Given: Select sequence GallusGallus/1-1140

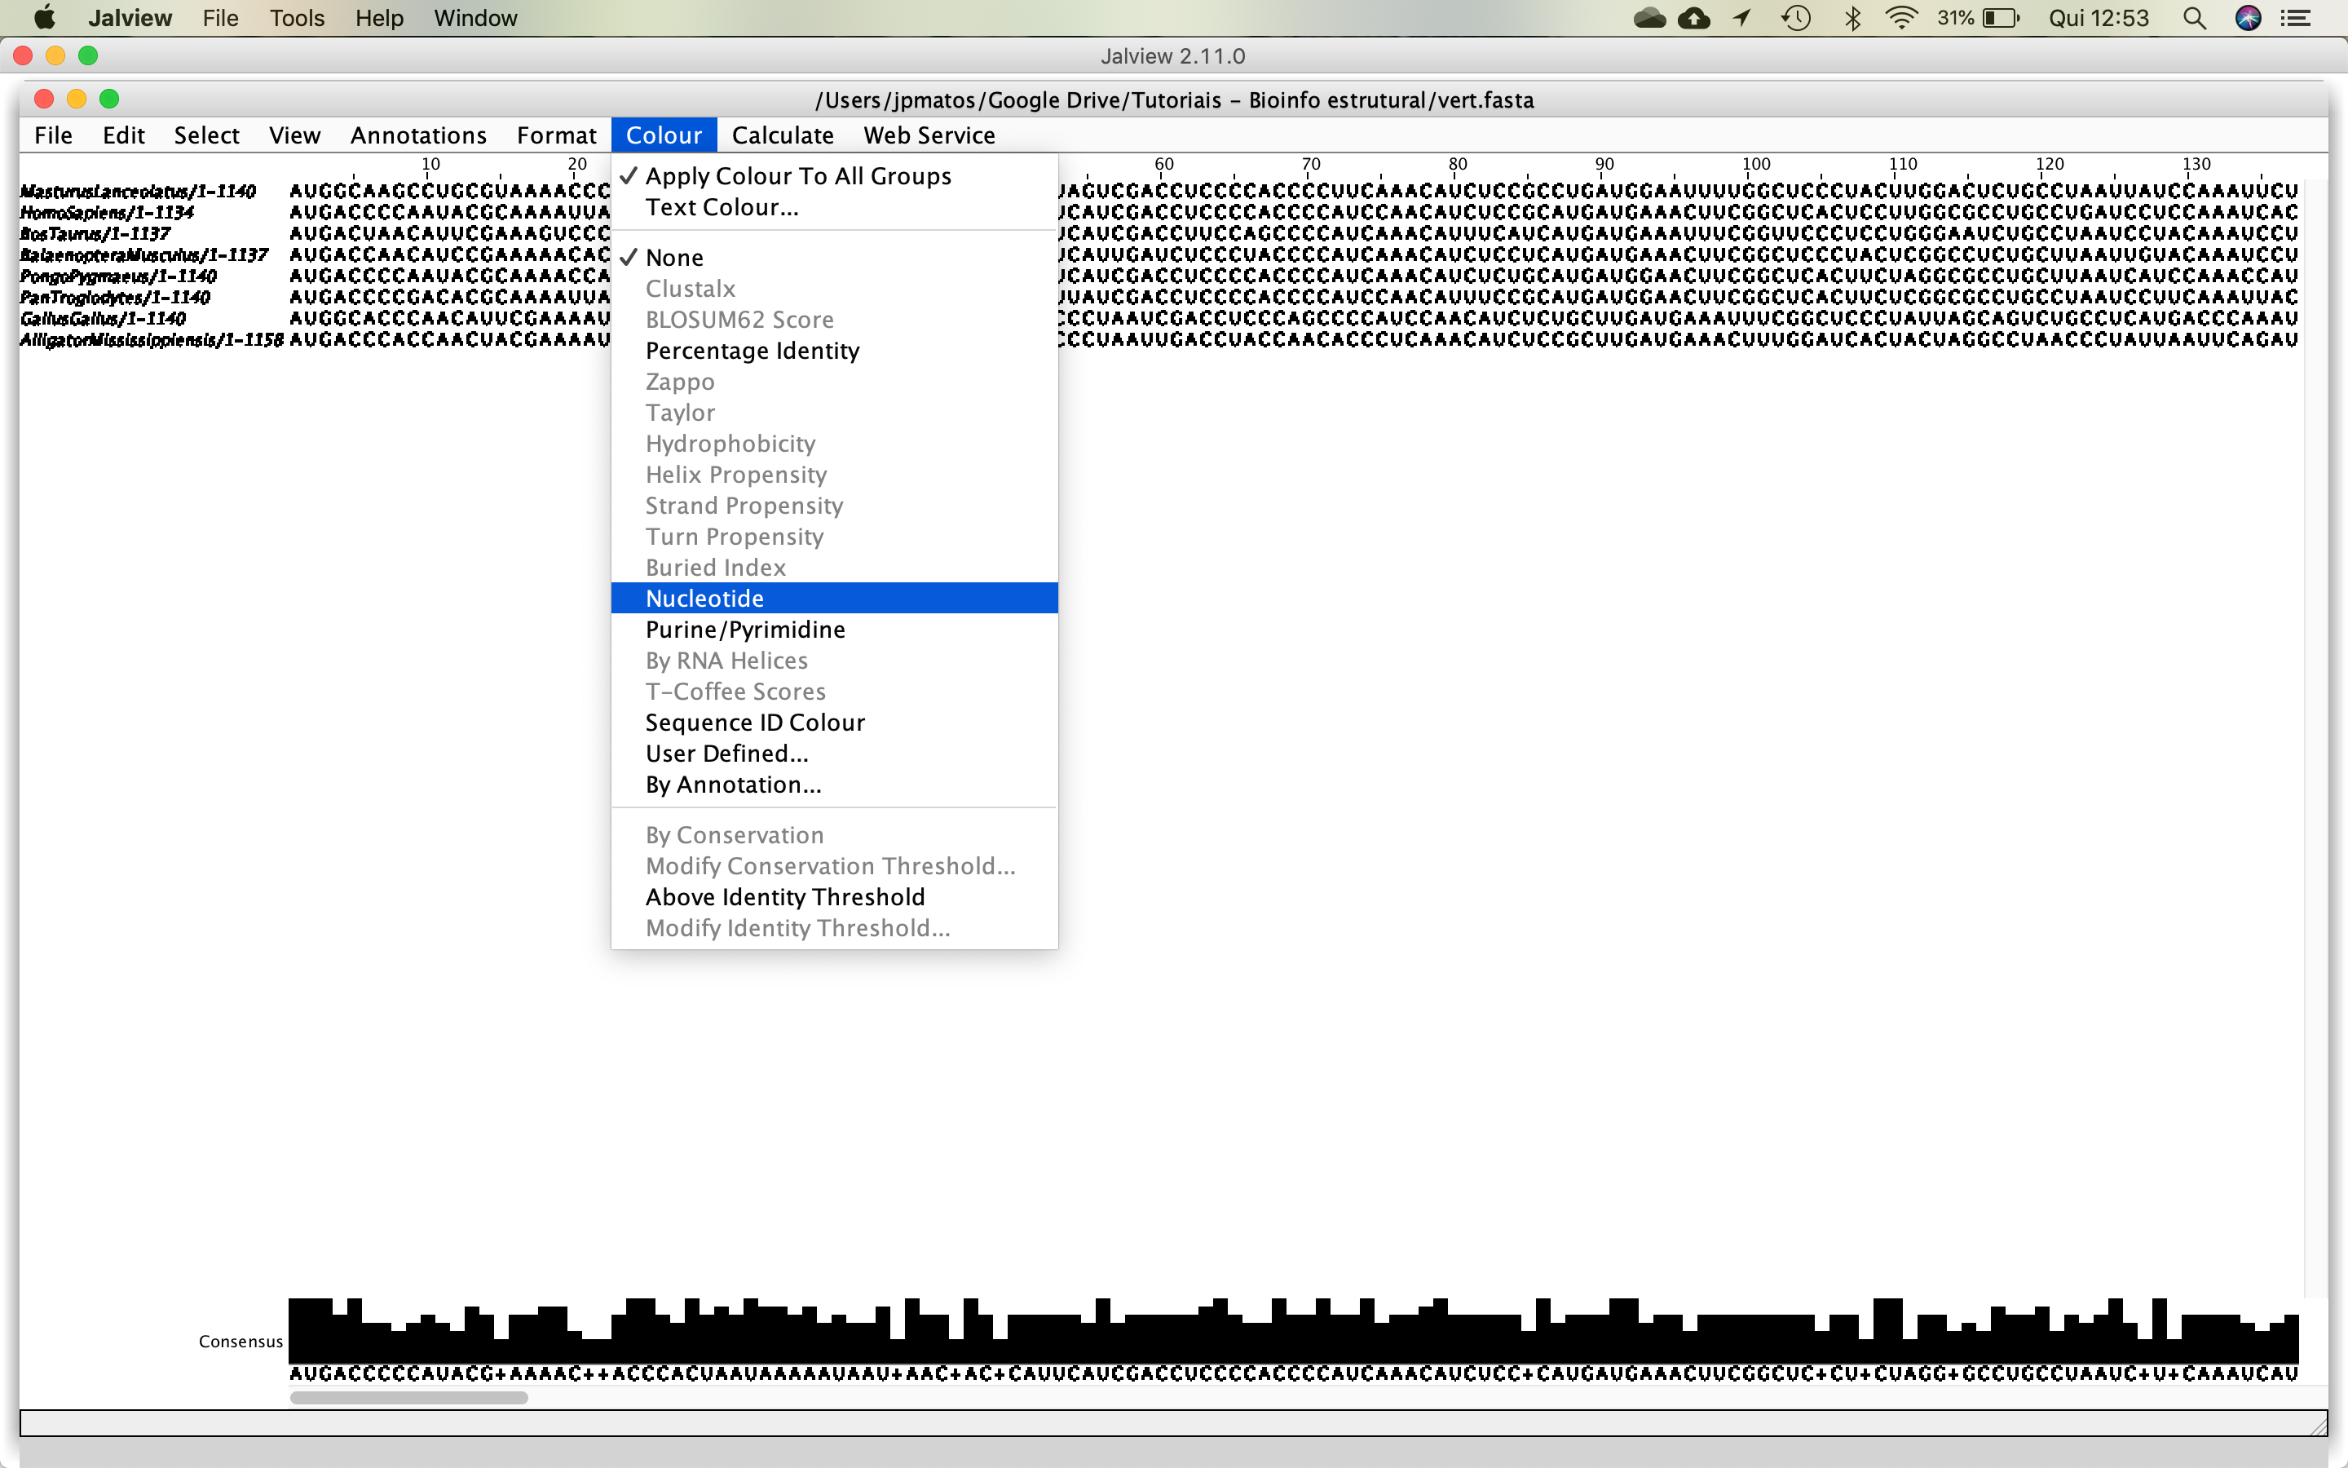Looking at the screenshot, I should tap(103, 320).
